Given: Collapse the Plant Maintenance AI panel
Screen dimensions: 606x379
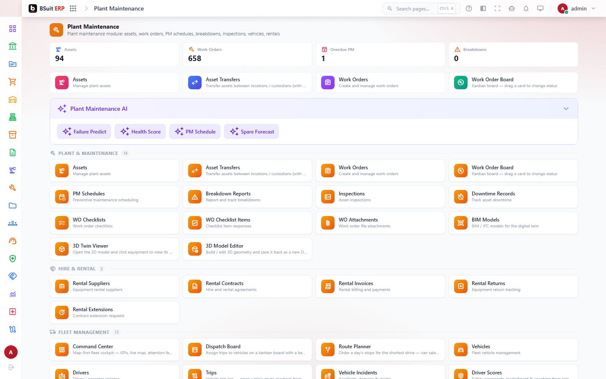Looking at the screenshot, I should coord(566,109).
